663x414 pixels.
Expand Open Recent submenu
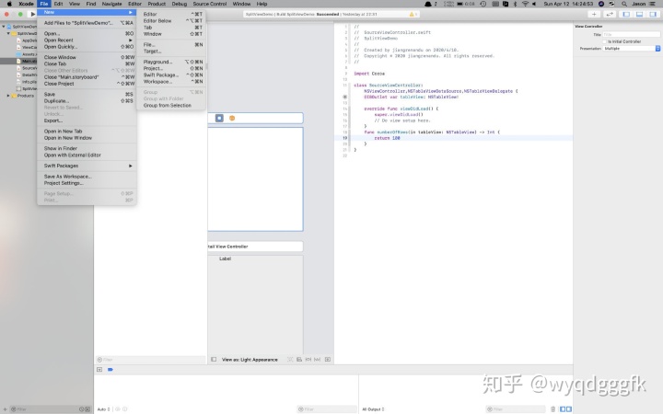pyautogui.click(x=87, y=40)
